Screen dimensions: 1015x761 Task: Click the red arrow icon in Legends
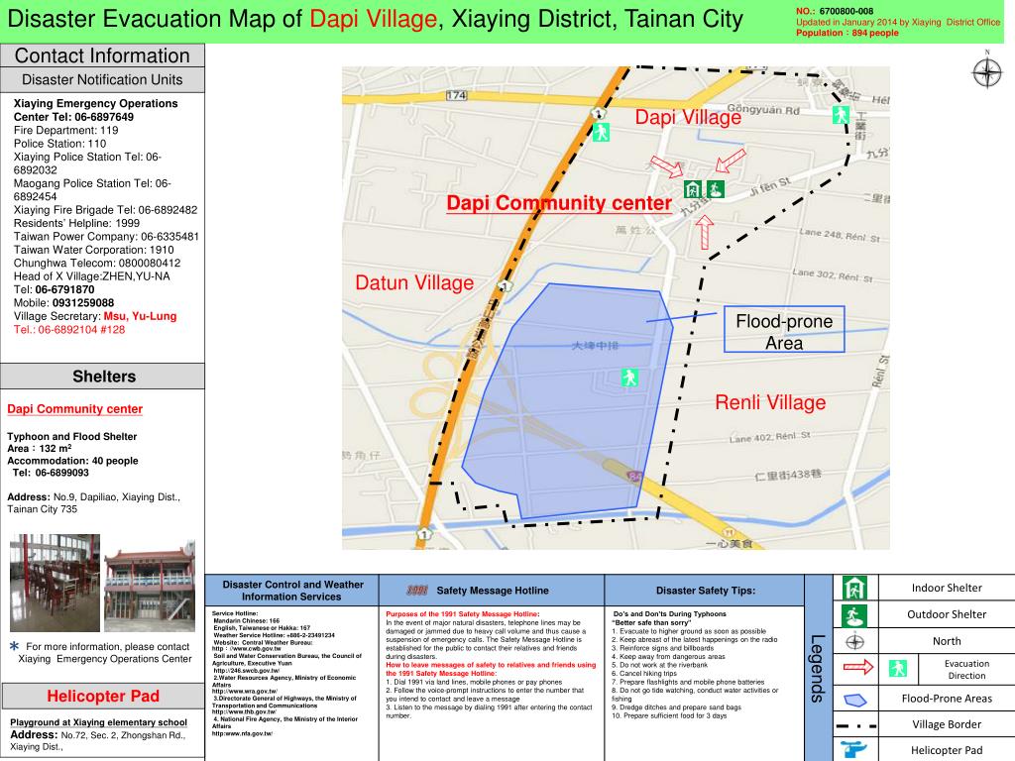point(858,667)
